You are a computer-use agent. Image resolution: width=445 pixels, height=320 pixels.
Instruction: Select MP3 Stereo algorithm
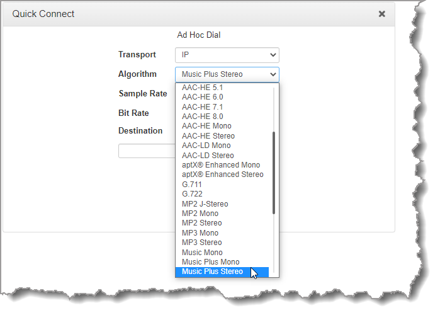(202, 243)
